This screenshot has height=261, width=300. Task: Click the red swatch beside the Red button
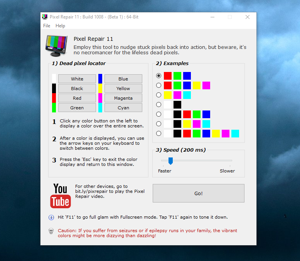click(54, 98)
